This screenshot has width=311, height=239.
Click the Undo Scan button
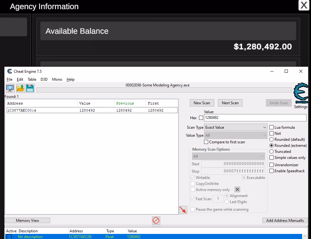(279, 103)
